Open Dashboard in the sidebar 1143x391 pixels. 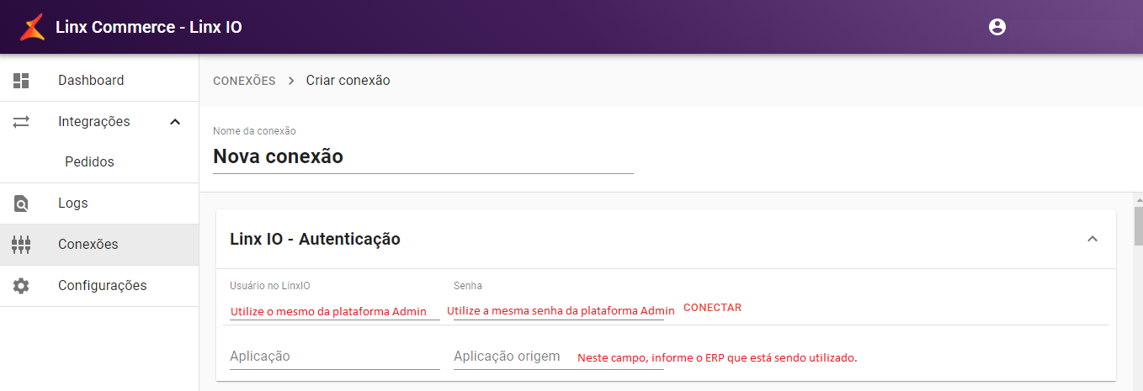[99, 81]
